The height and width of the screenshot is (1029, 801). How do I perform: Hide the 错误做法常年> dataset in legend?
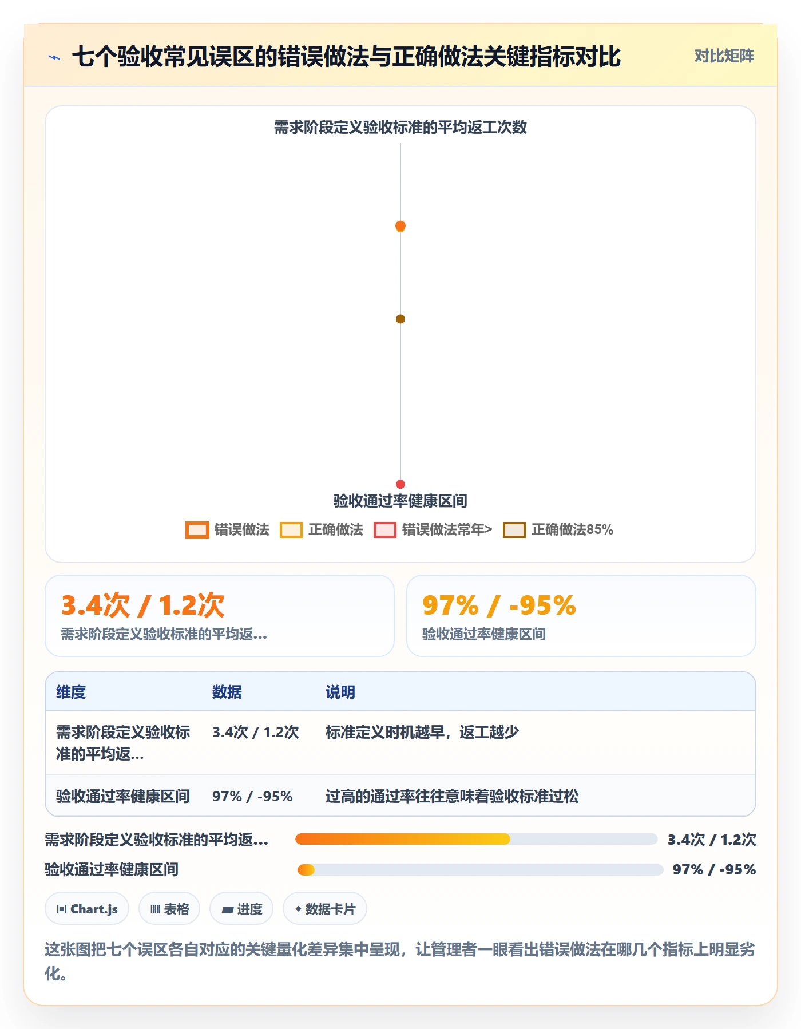coord(385,530)
